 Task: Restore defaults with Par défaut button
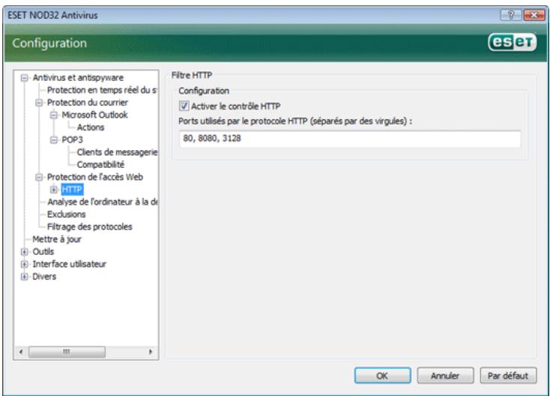(x=508, y=376)
